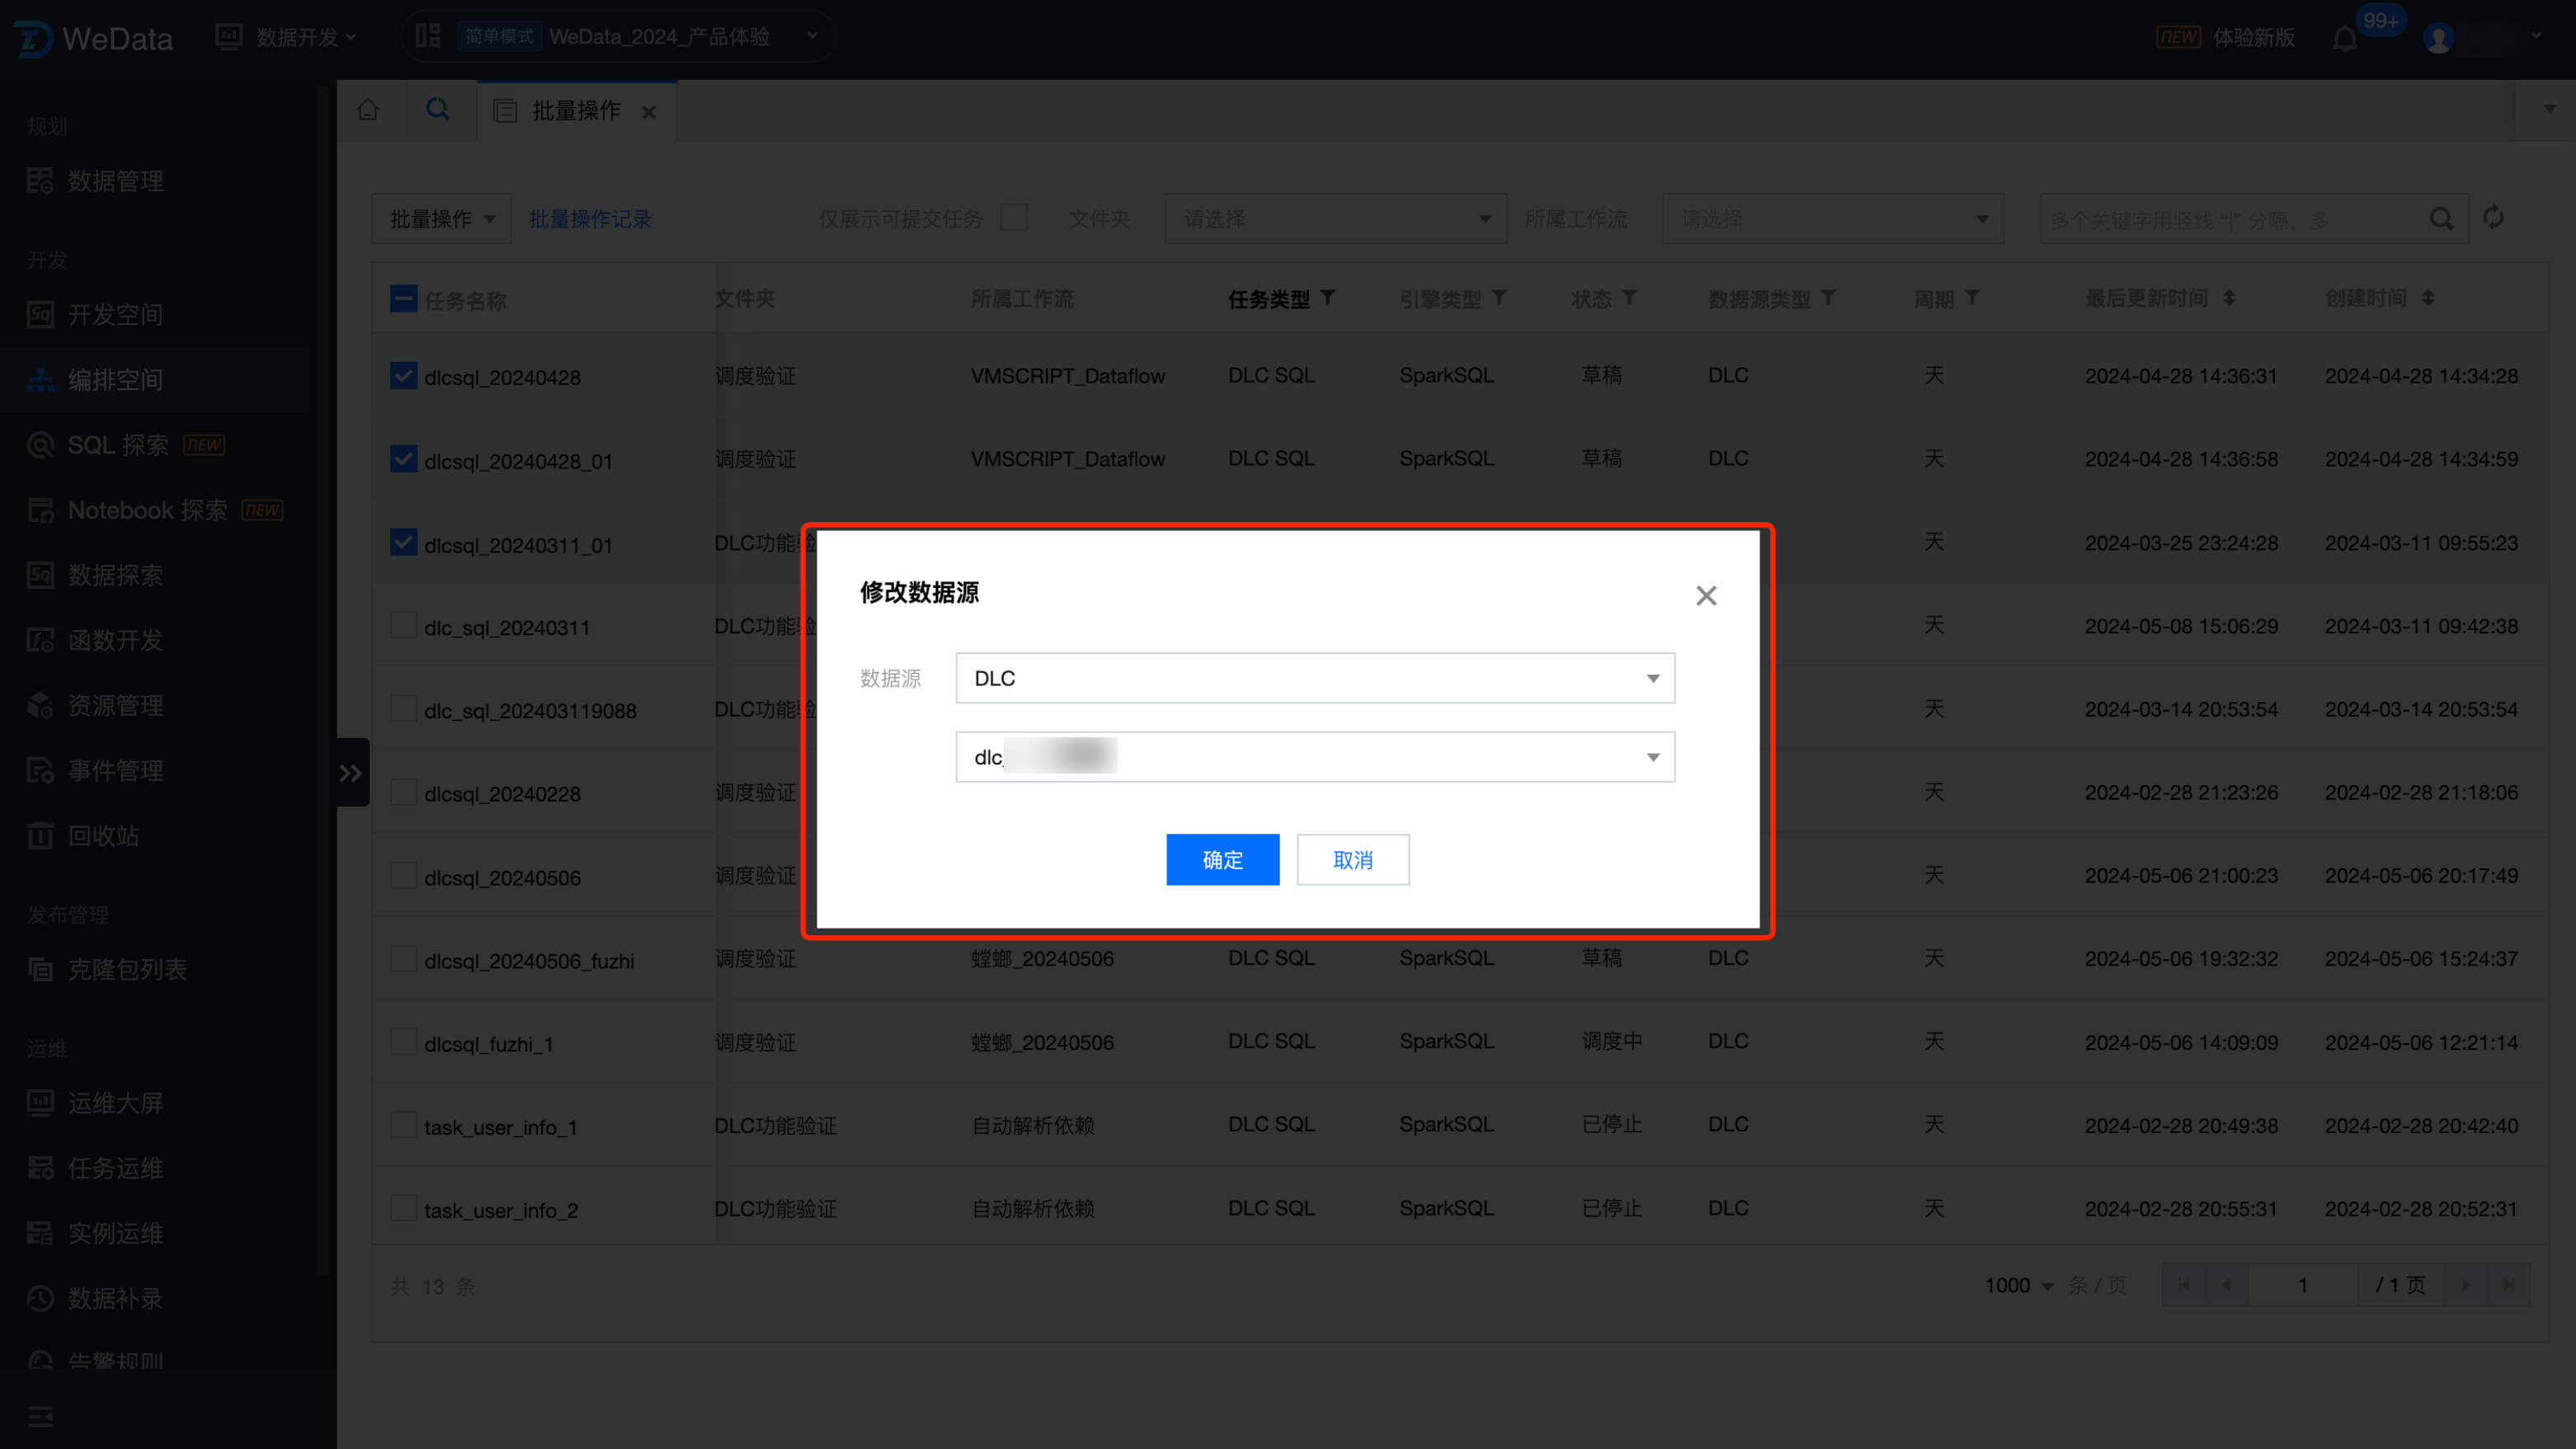Expand sidebar with double-chevron handle

point(351,772)
